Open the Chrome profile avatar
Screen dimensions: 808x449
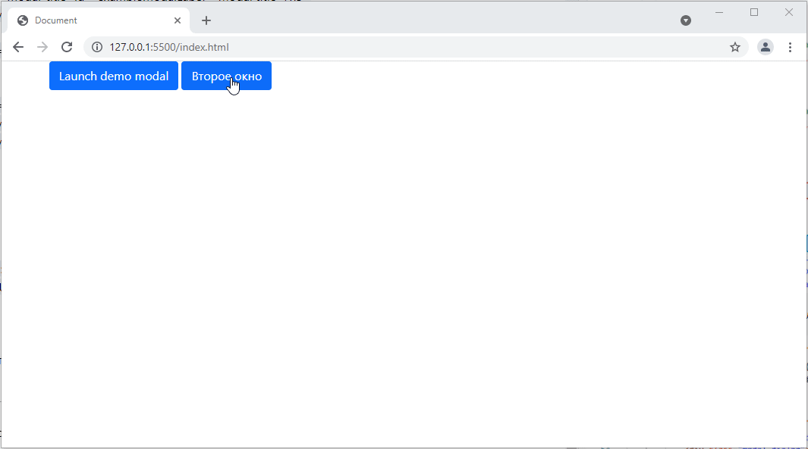766,47
